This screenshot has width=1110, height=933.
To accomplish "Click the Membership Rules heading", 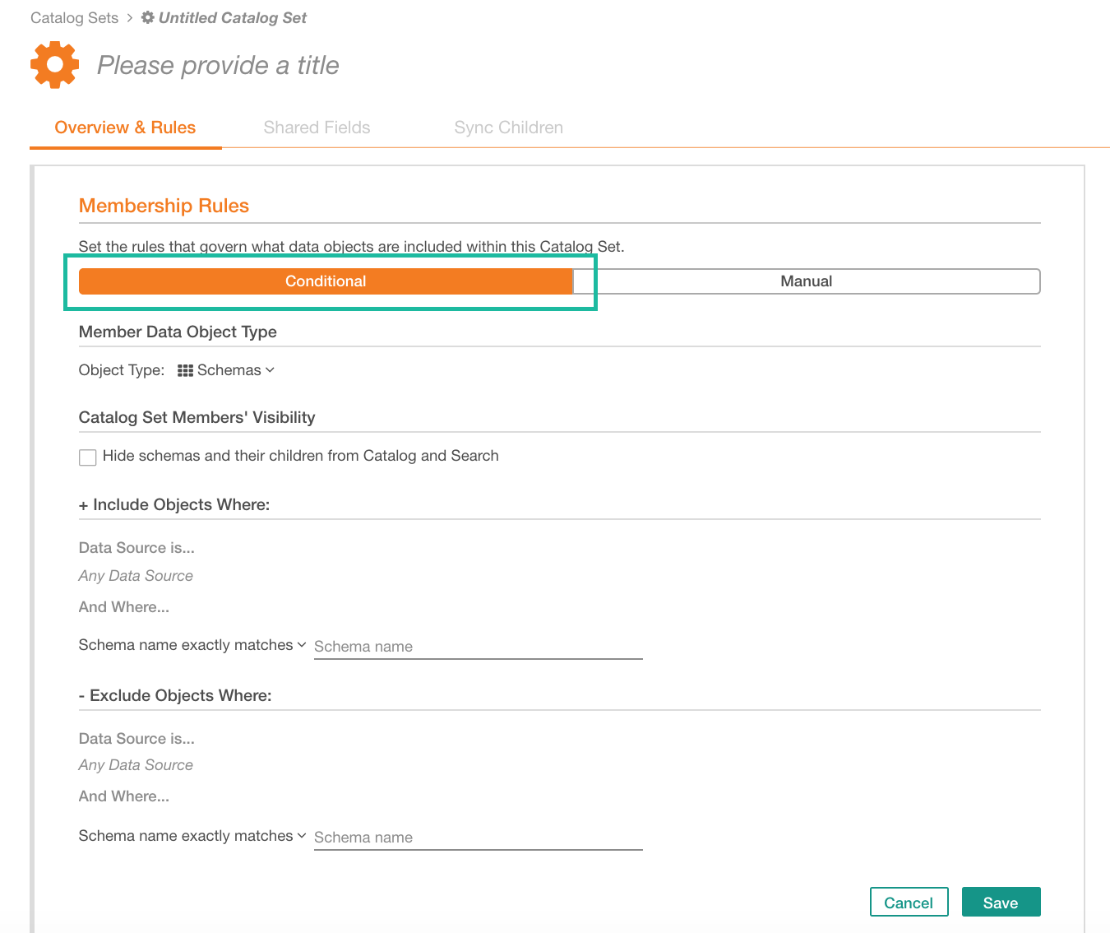I will (164, 206).
